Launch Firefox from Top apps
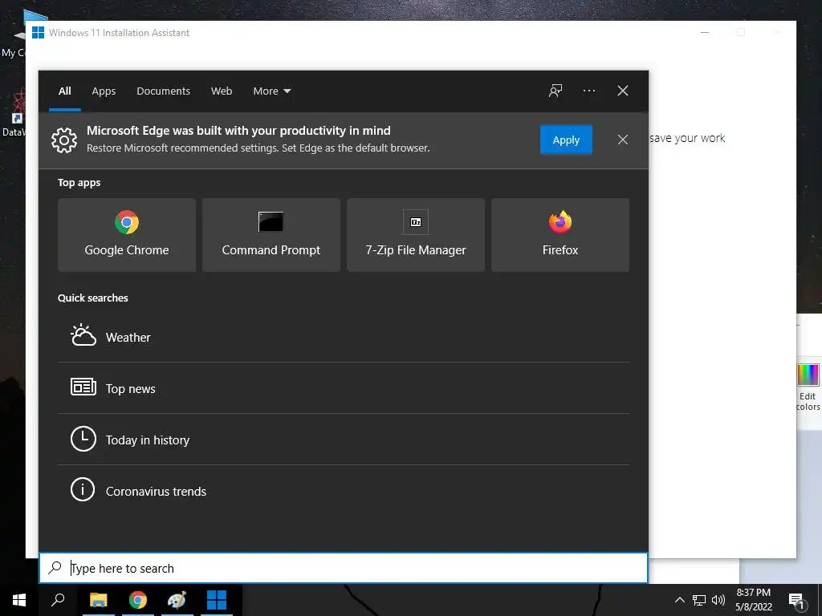This screenshot has height=616, width=822. pos(560,235)
